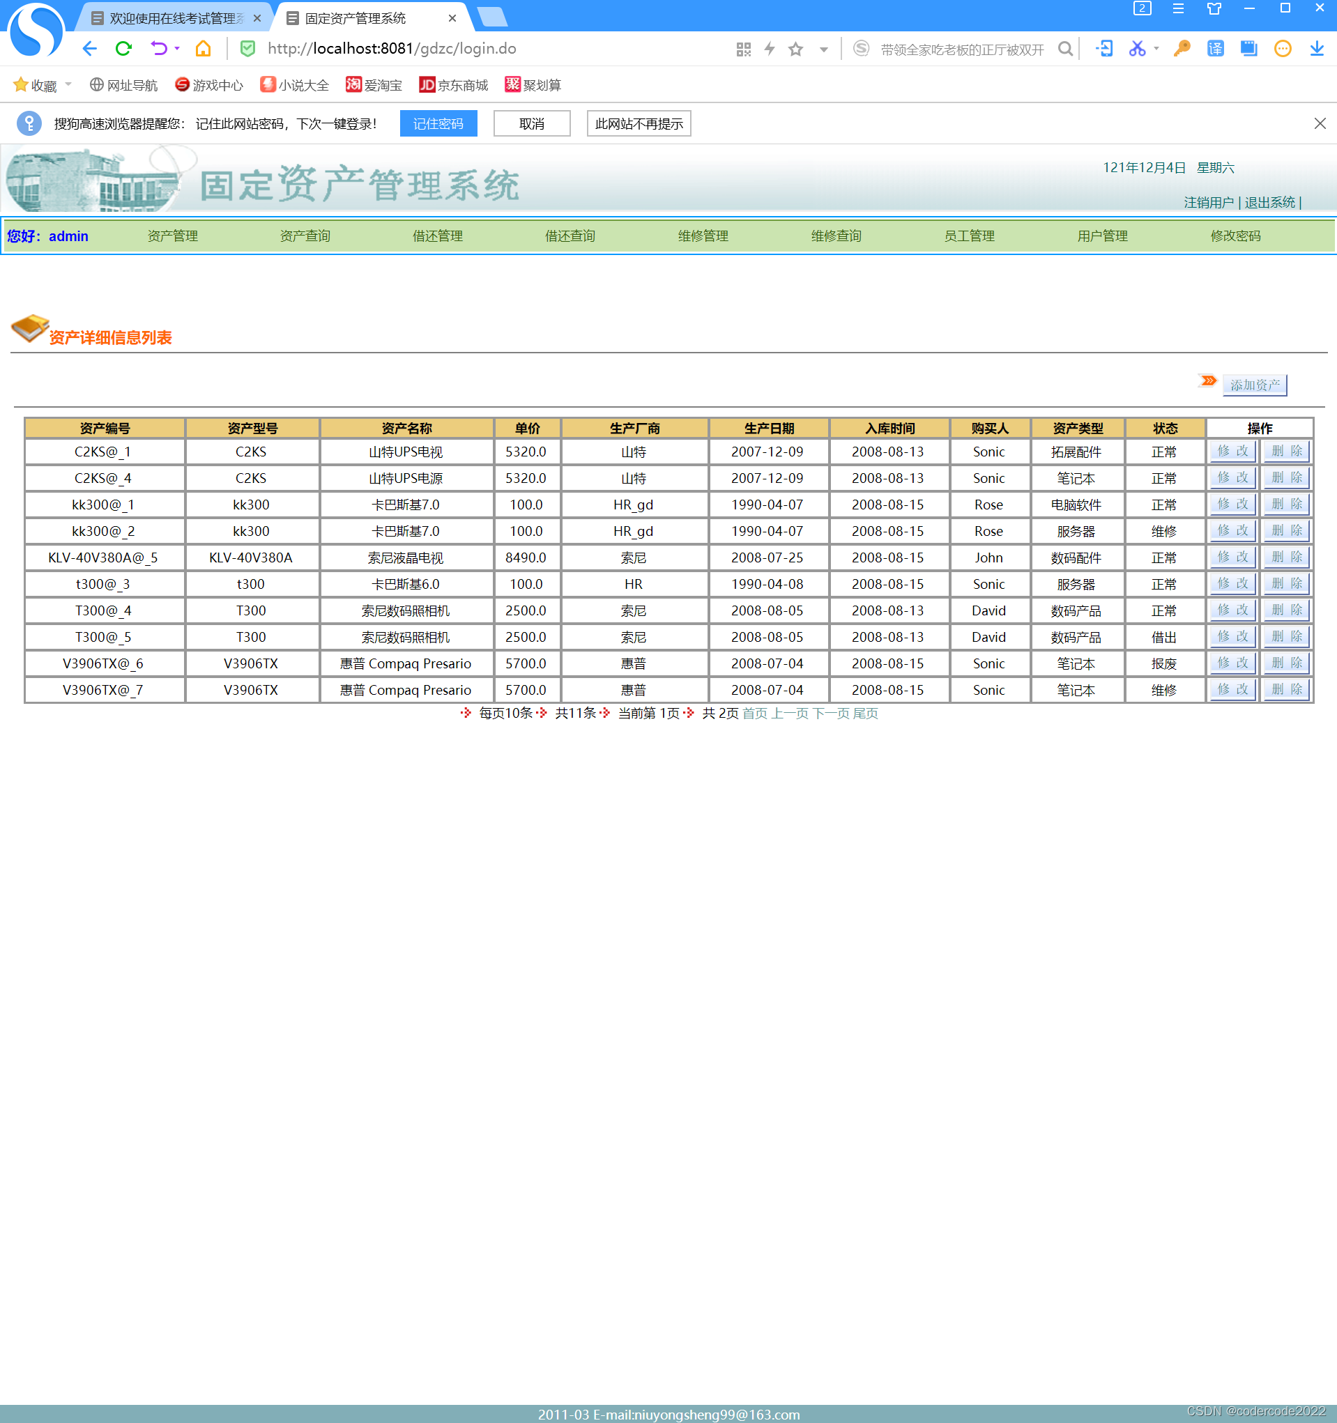This screenshot has width=1337, height=1423.
Task: Click the translate icon in toolbar
Action: [x=1215, y=49]
